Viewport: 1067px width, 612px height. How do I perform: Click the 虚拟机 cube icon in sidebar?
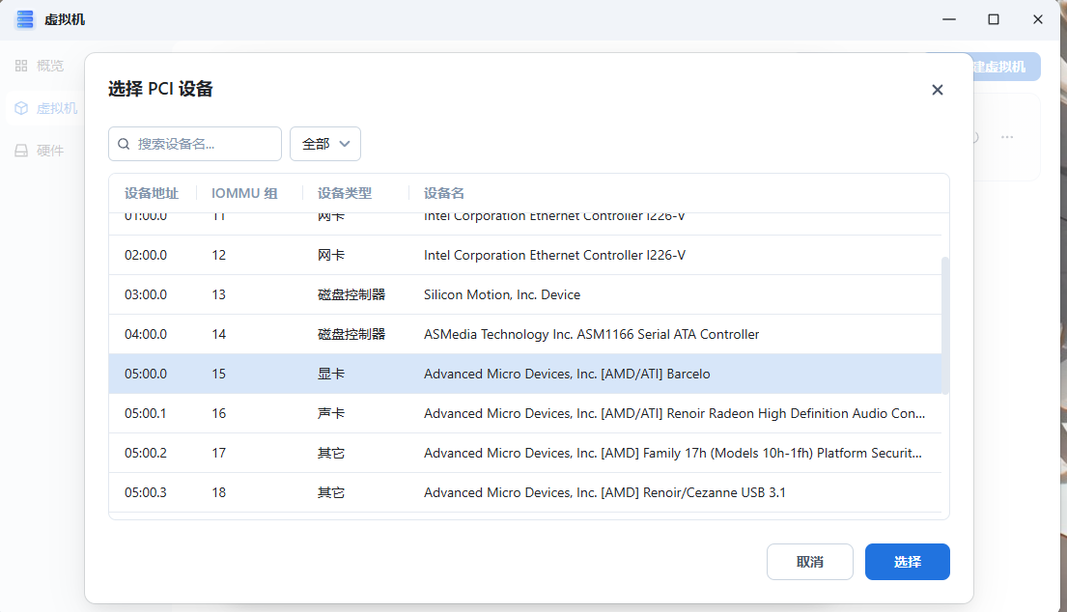pos(21,108)
